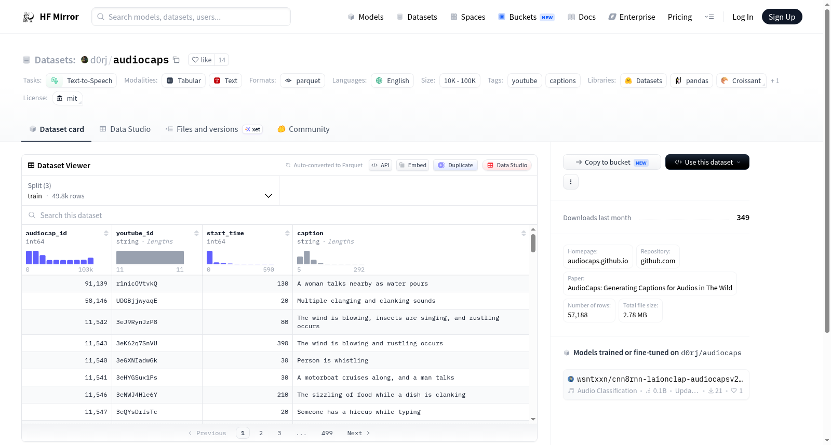Copy dataset name with the copy icon
Image resolution: width=831 pixels, height=445 pixels.
[176, 60]
